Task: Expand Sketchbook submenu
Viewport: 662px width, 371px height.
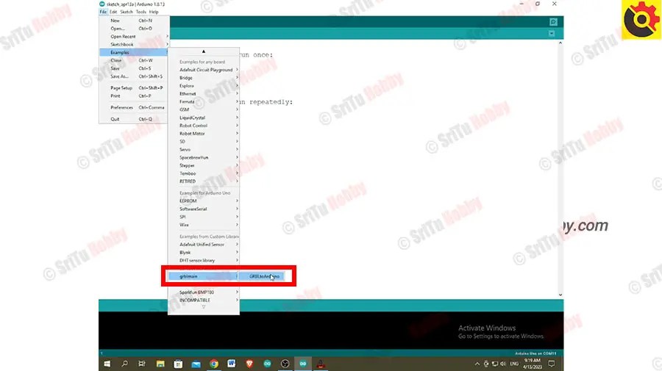Action: (134, 44)
